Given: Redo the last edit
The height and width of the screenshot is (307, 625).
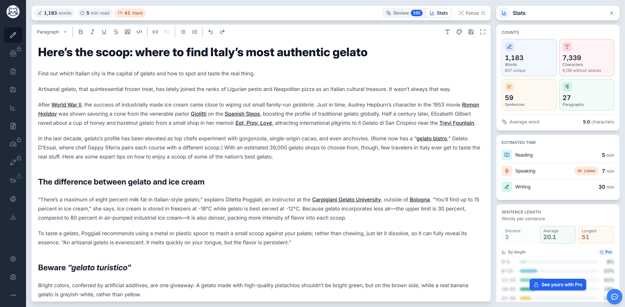Looking at the screenshot, I should [x=222, y=32].
